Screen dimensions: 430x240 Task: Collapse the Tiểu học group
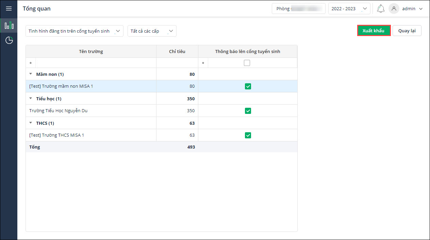coord(31,99)
